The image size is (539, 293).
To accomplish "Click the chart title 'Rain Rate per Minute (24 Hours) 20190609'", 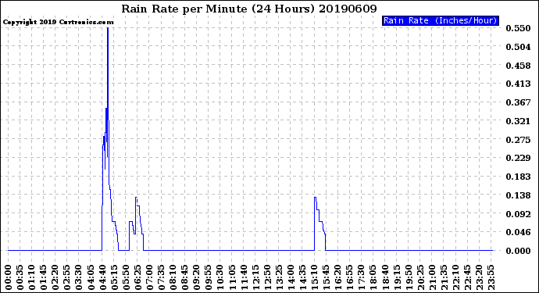I will point(249,9).
